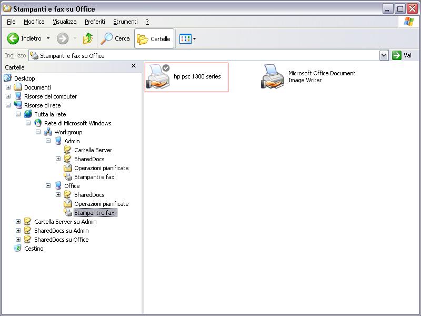Collapse the Risorse di rete node
This screenshot has height=316, width=421.
tap(8, 105)
